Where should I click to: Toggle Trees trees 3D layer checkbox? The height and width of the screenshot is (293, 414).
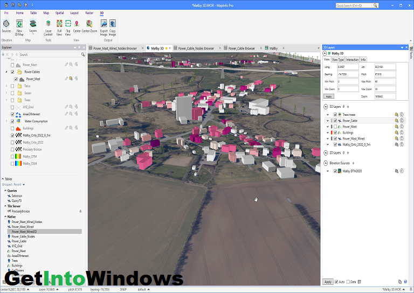point(335,115)
